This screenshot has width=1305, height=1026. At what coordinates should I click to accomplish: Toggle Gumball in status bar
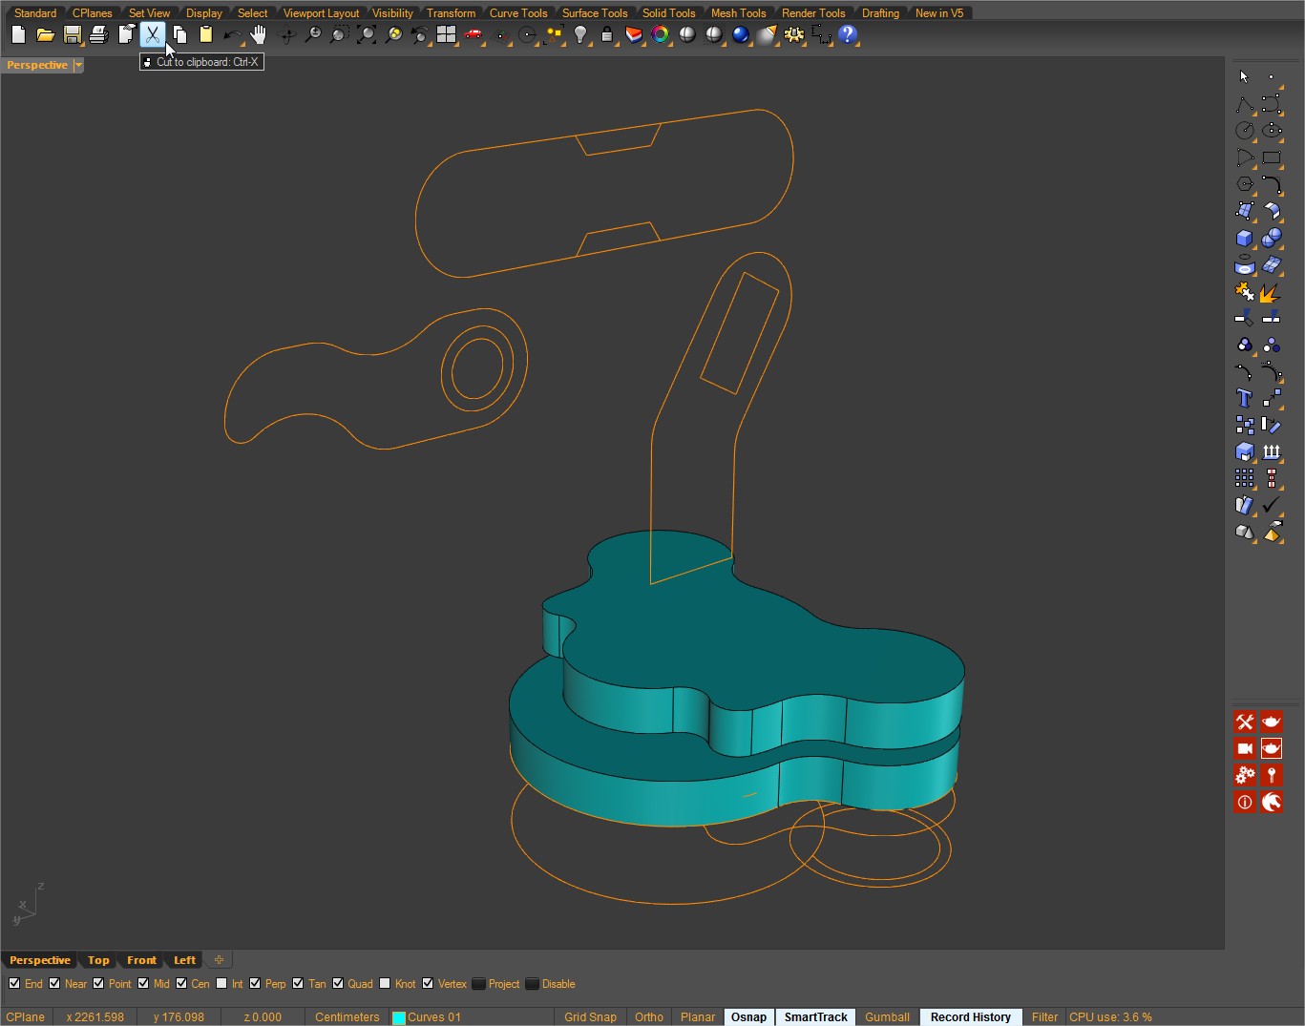tap(887, 1016)
